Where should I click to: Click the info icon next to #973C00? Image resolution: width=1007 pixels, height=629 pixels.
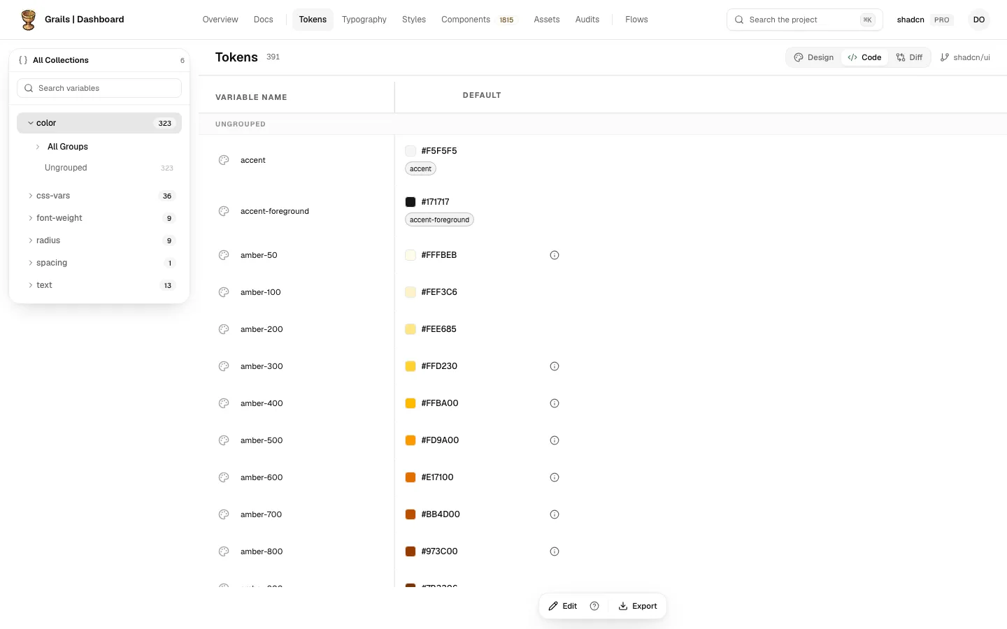pos(555,551)
